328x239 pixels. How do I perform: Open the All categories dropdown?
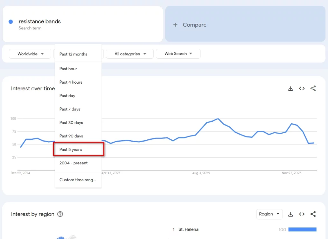(x=130, y=54)
